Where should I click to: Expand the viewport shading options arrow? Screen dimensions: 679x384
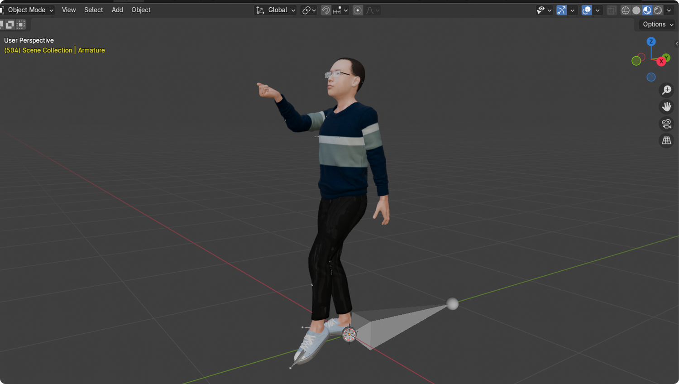669,10
